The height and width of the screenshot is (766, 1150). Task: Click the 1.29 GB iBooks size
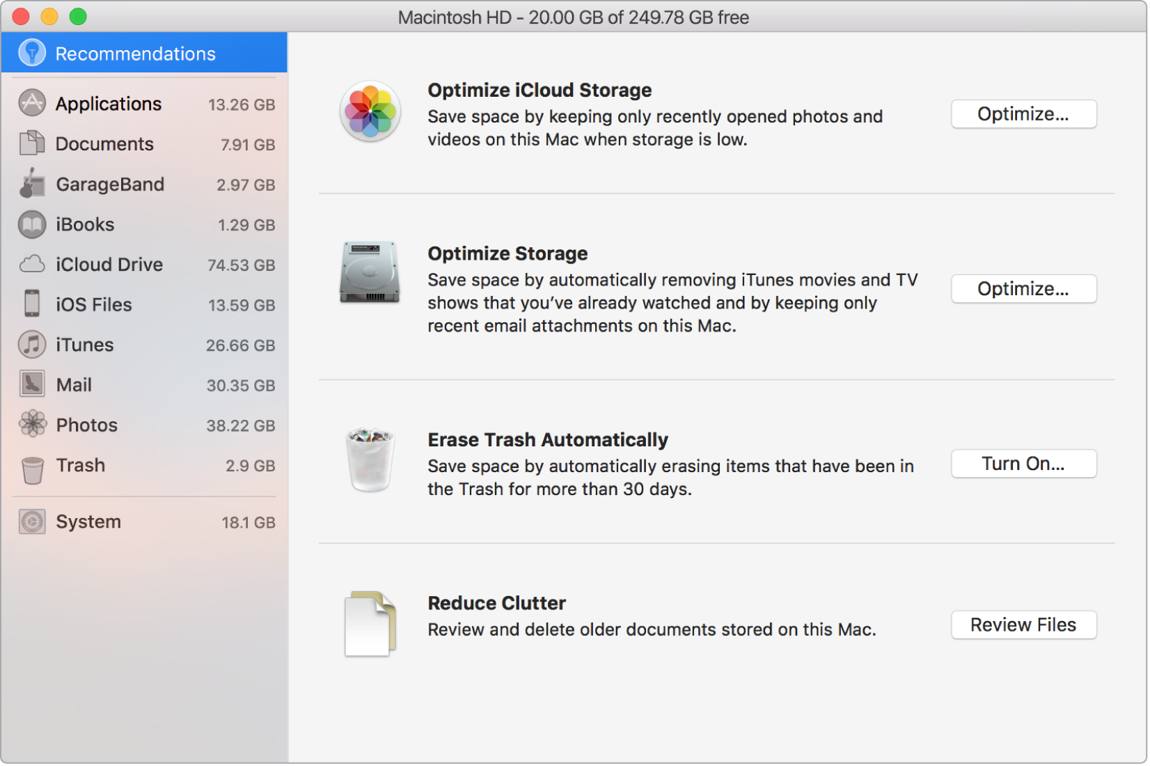pyautogui.click(x=247, y=225)
